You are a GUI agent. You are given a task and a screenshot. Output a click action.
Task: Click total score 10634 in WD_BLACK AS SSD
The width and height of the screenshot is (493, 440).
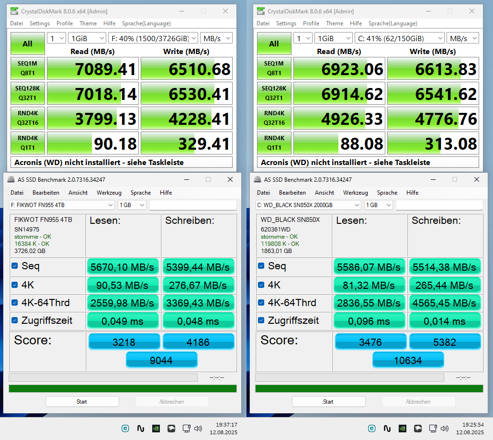[x=408, y=360]
